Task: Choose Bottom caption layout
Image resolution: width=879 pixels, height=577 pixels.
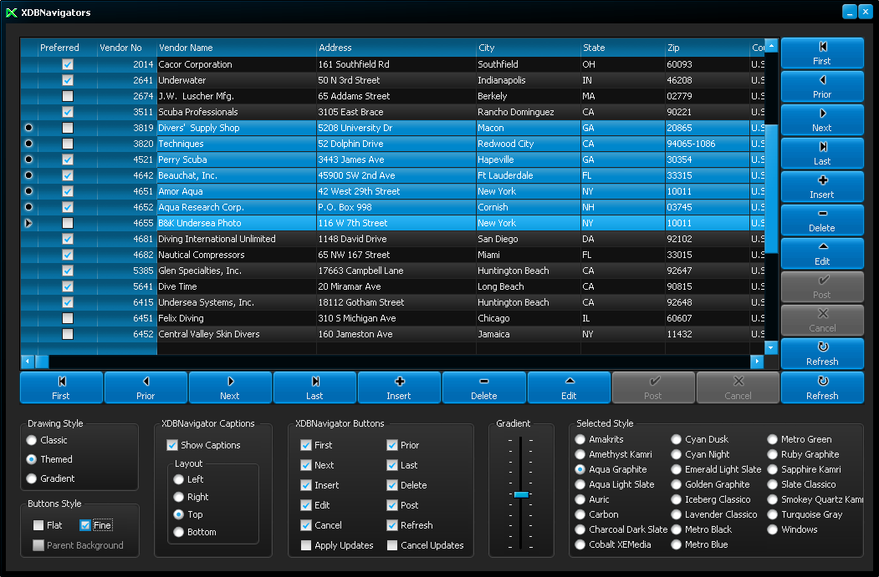Action: 179,532
